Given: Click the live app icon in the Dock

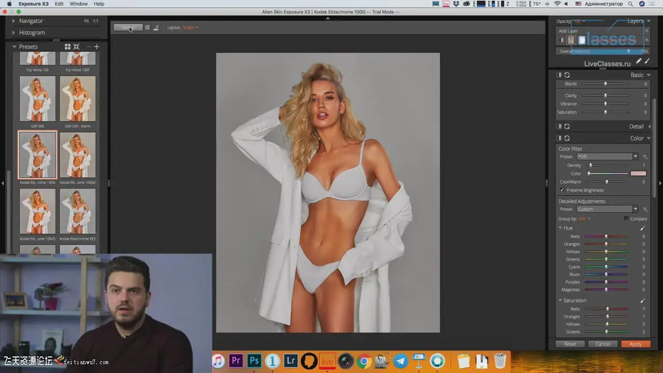Looking at the screenshot, I should (327, 361).
